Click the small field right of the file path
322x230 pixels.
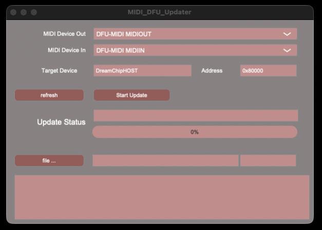(x=268, y=161)
